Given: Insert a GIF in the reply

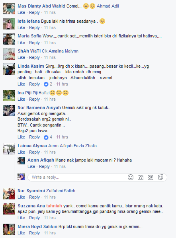Looking at the screenshot, I should click(x=151, y=177).
